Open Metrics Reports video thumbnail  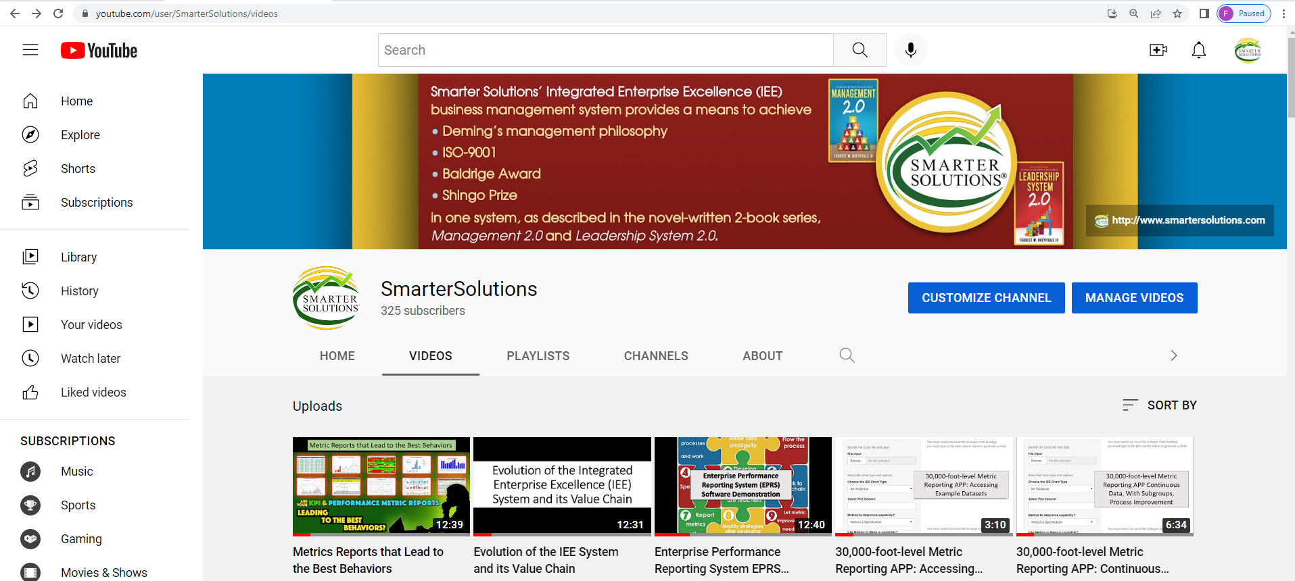[x=381, y=486]
